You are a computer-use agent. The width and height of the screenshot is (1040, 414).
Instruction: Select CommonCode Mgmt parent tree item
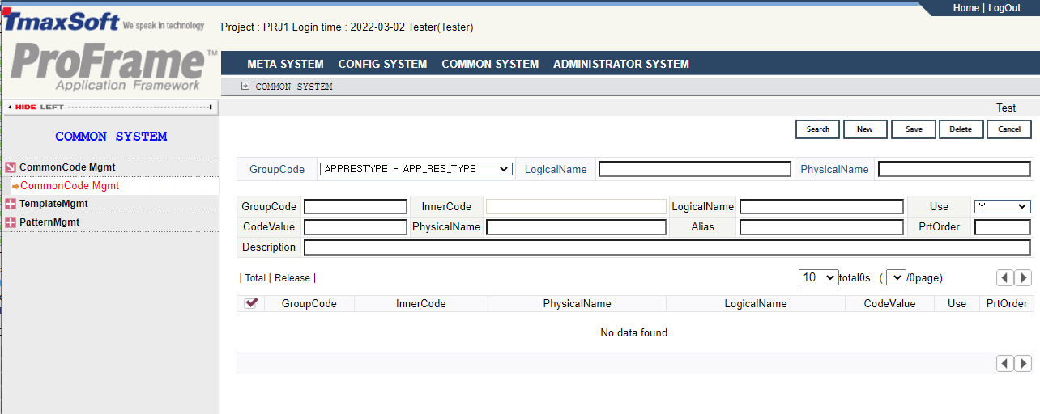(x=67, y=167)
